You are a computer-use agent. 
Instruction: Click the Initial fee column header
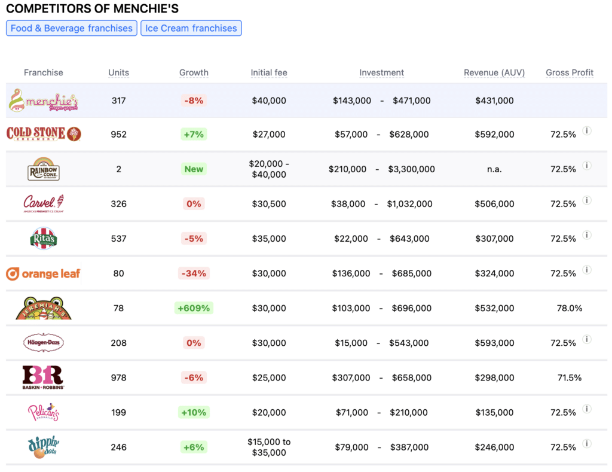click(269, 72)
